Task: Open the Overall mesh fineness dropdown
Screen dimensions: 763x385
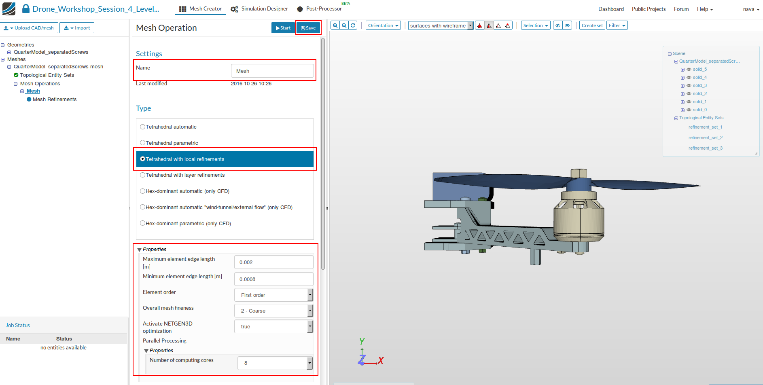Action: (x=273, y=311)
